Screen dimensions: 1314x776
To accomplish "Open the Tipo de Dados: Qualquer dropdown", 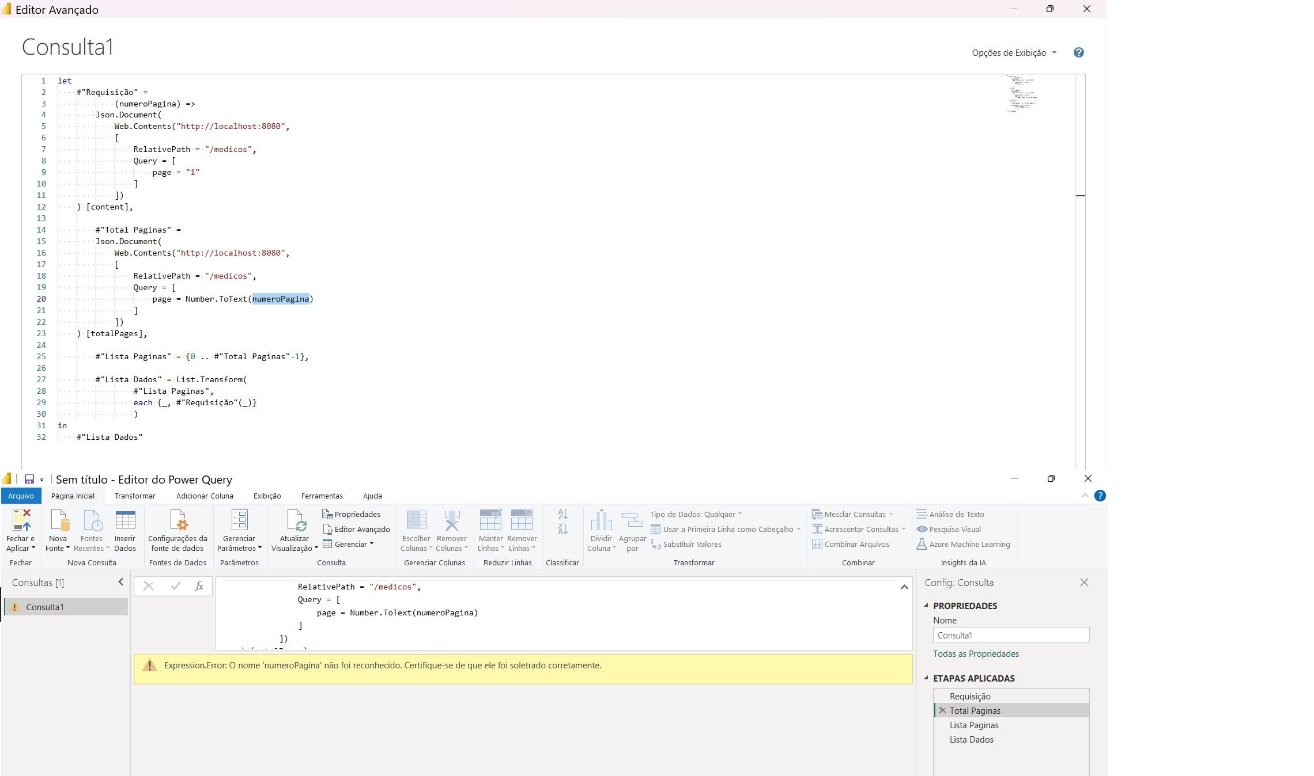I will click(696, 514).
